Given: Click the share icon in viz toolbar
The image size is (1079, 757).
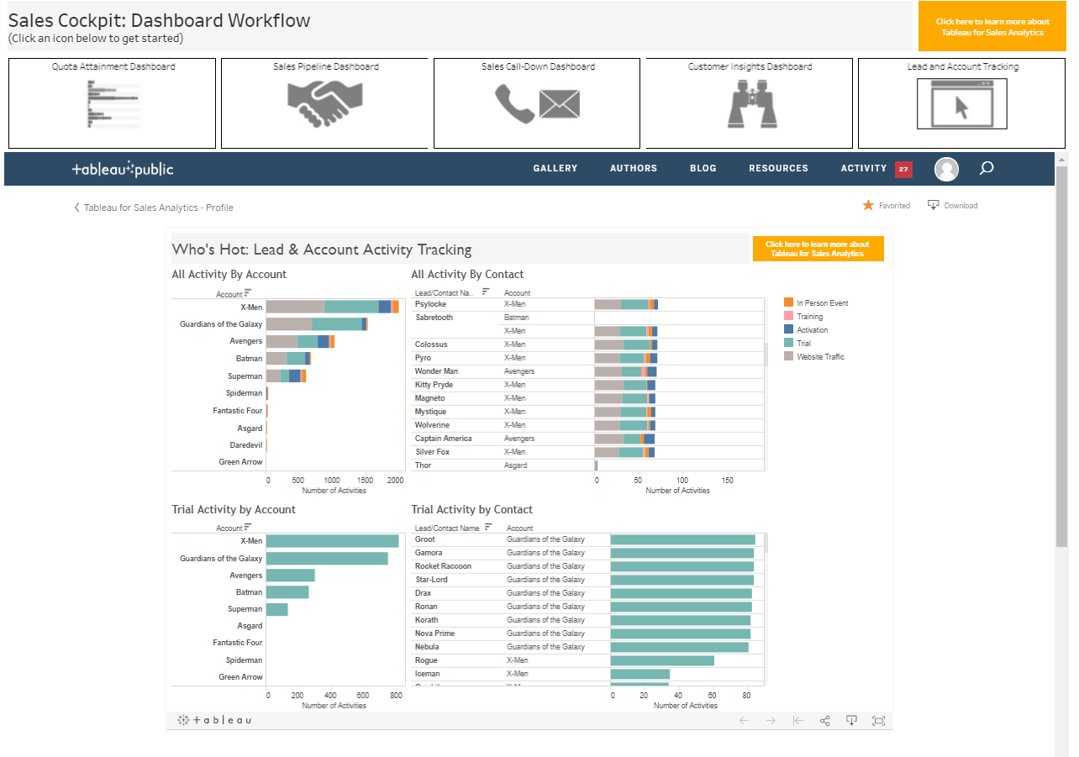Looking at the screenshot, I should coord(825,721).
